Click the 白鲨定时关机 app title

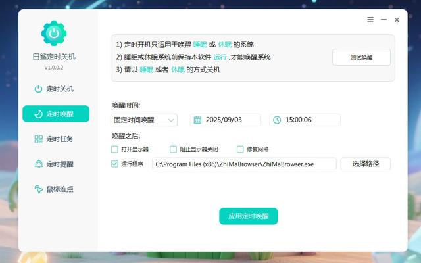[54, 57]
